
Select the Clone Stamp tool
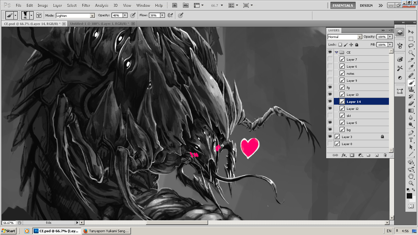[411, 89]
